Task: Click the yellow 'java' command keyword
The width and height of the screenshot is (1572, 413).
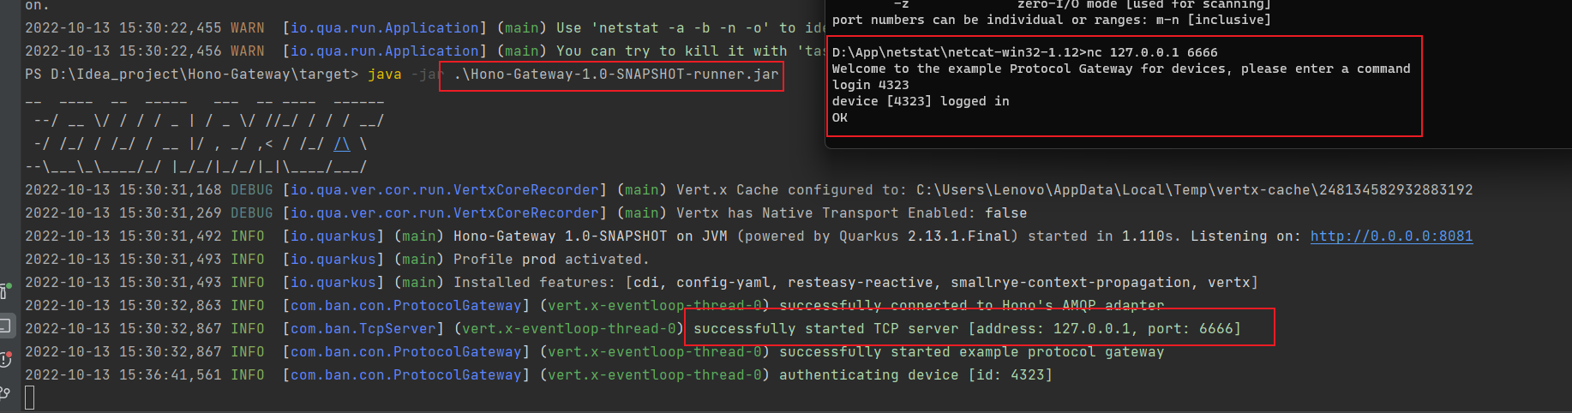Action: 385,75
